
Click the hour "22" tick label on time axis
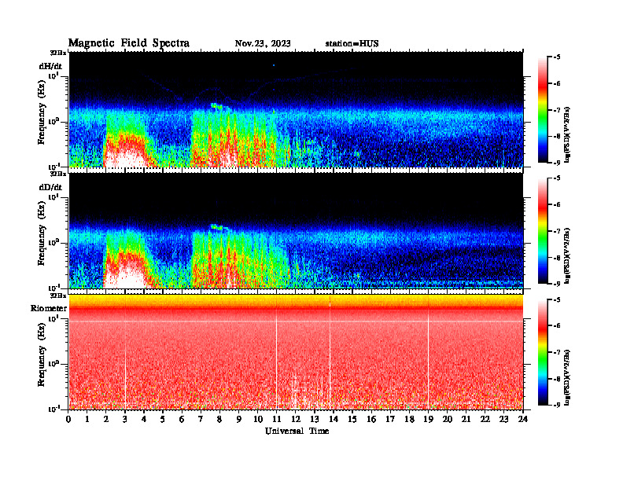coord(485,419)
